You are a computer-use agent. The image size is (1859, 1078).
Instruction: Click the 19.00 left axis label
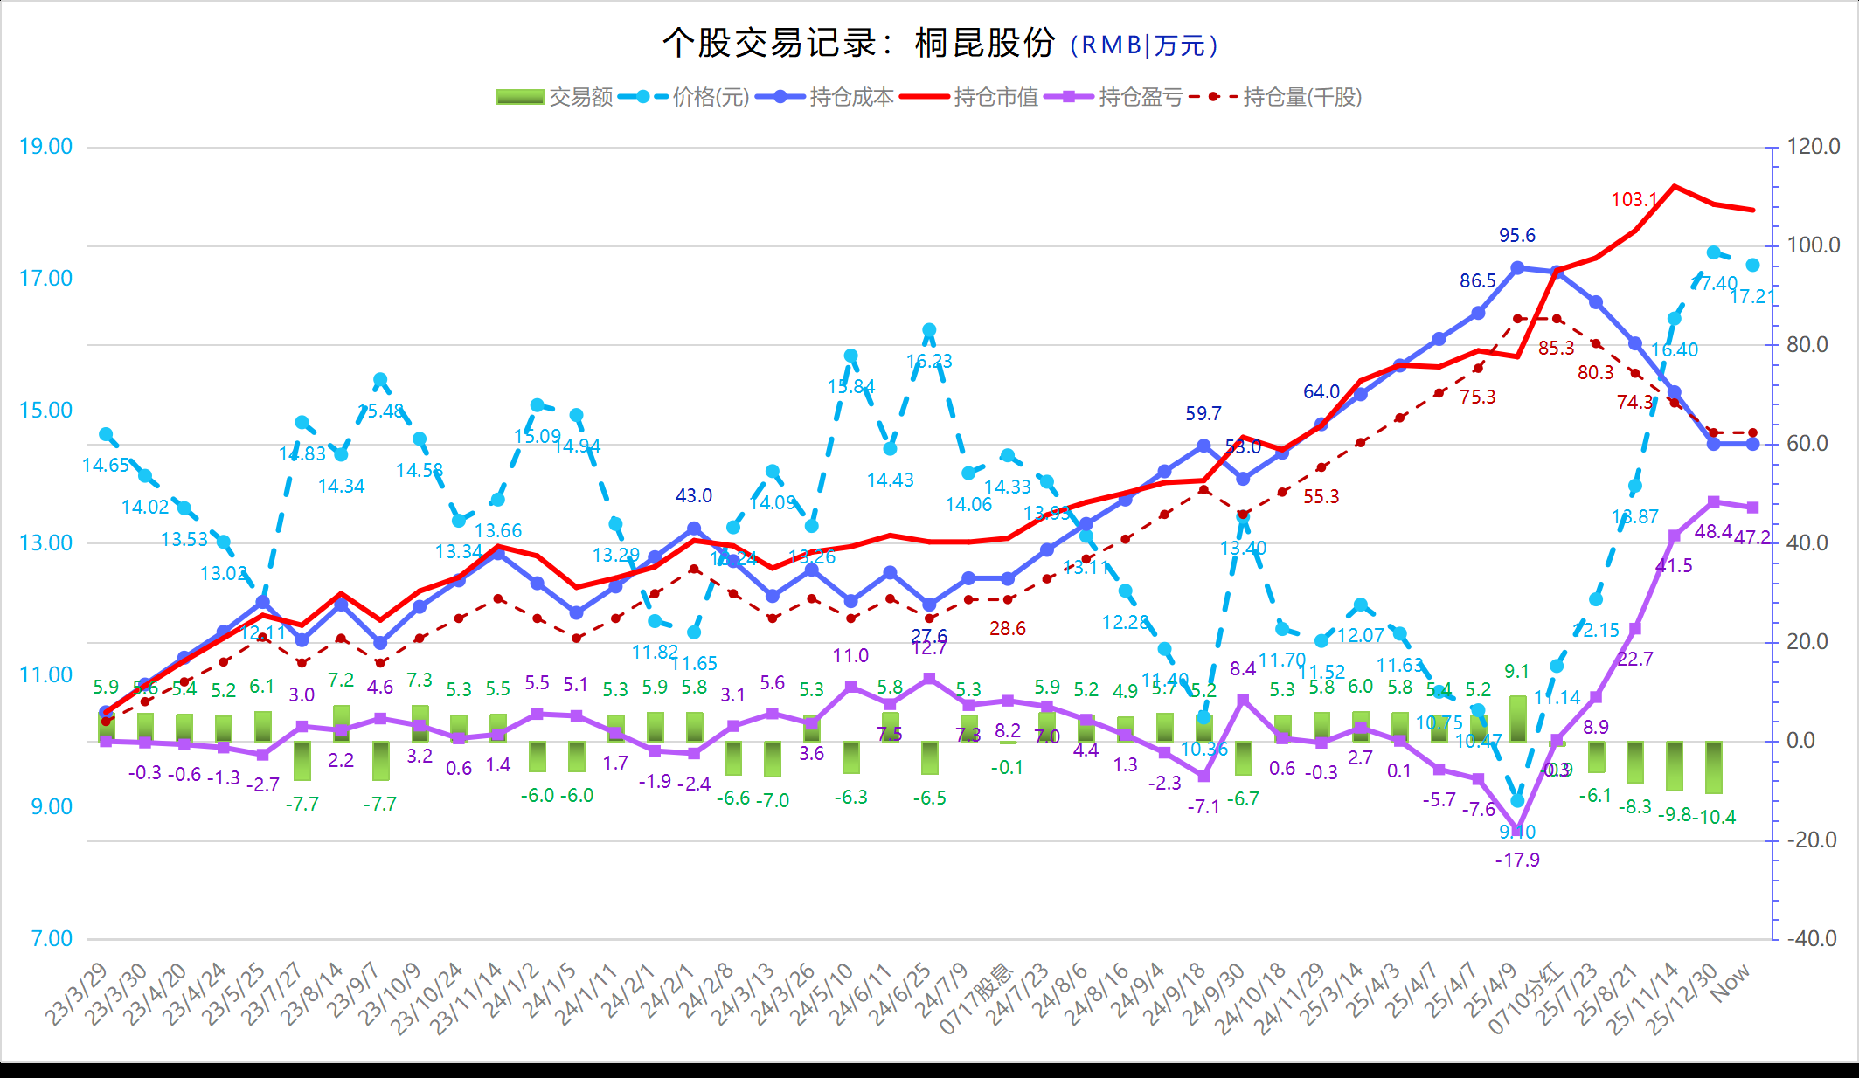point(45,147)
